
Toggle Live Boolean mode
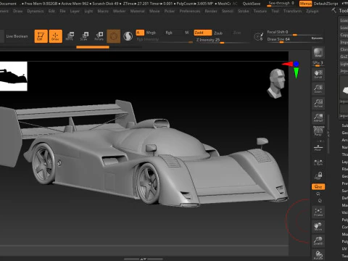17,36
